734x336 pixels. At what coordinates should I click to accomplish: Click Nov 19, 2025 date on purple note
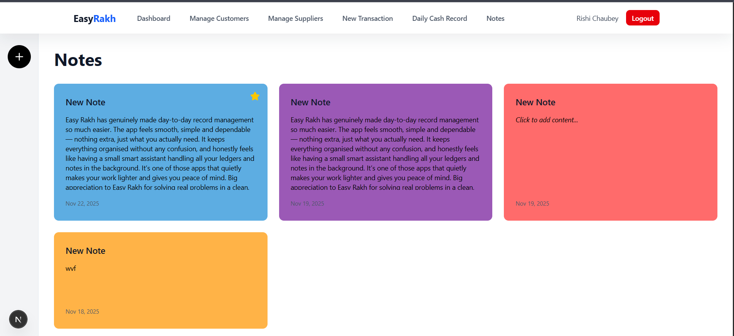point(307,204)
